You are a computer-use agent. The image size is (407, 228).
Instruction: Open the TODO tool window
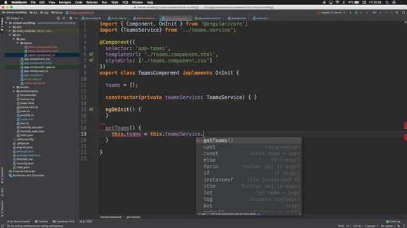coord(86,222)
